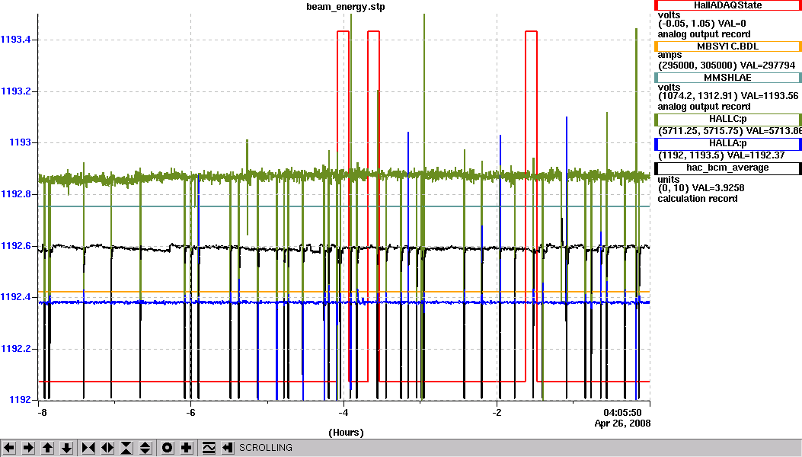Viewport: 802px width, 457px height.
Task: Zoom out the time axis with outward horizontal arrows
Action: tap(107, 448)
